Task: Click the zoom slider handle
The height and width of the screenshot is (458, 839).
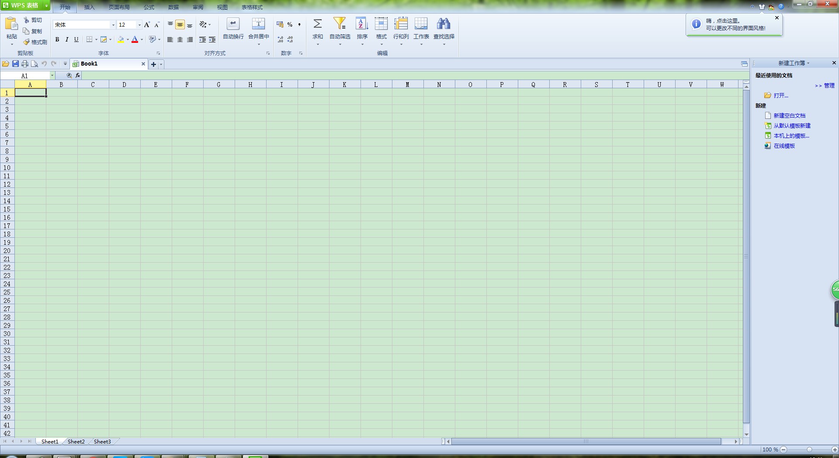Action: coord(809,449)
